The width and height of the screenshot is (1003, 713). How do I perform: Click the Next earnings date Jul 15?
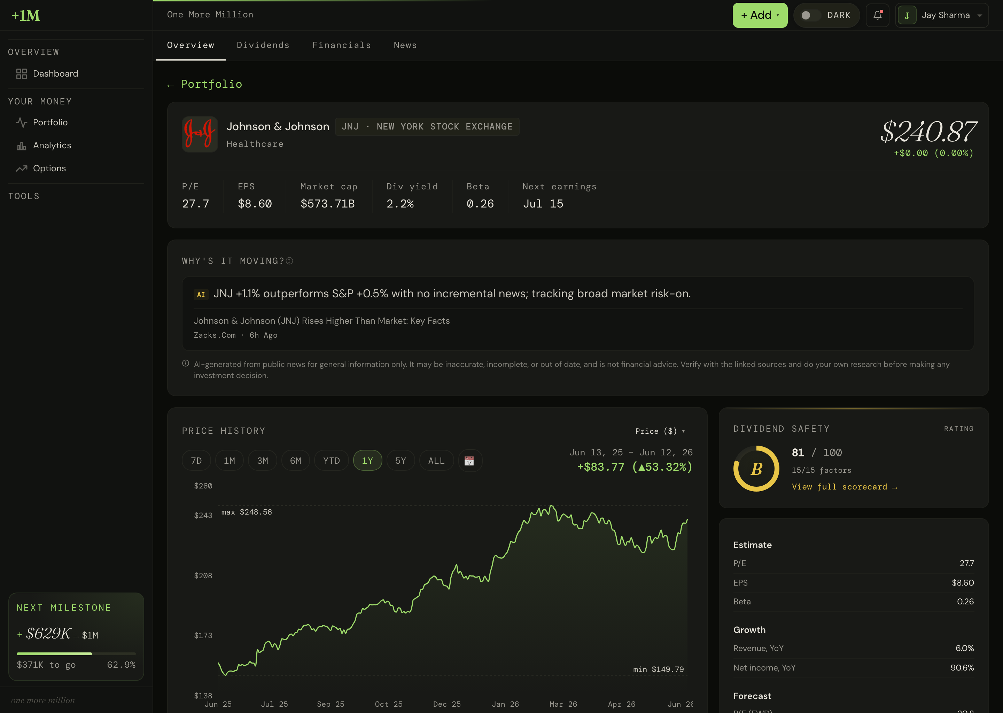pyautogui.click(x=543, y=204)
